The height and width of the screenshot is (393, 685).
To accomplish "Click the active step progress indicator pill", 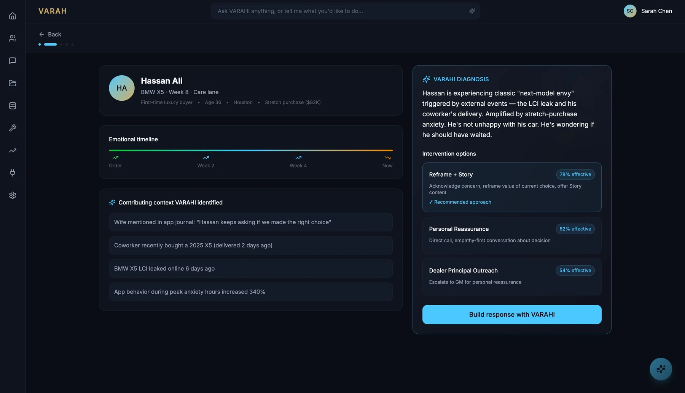I will click(x=50, y=44).
